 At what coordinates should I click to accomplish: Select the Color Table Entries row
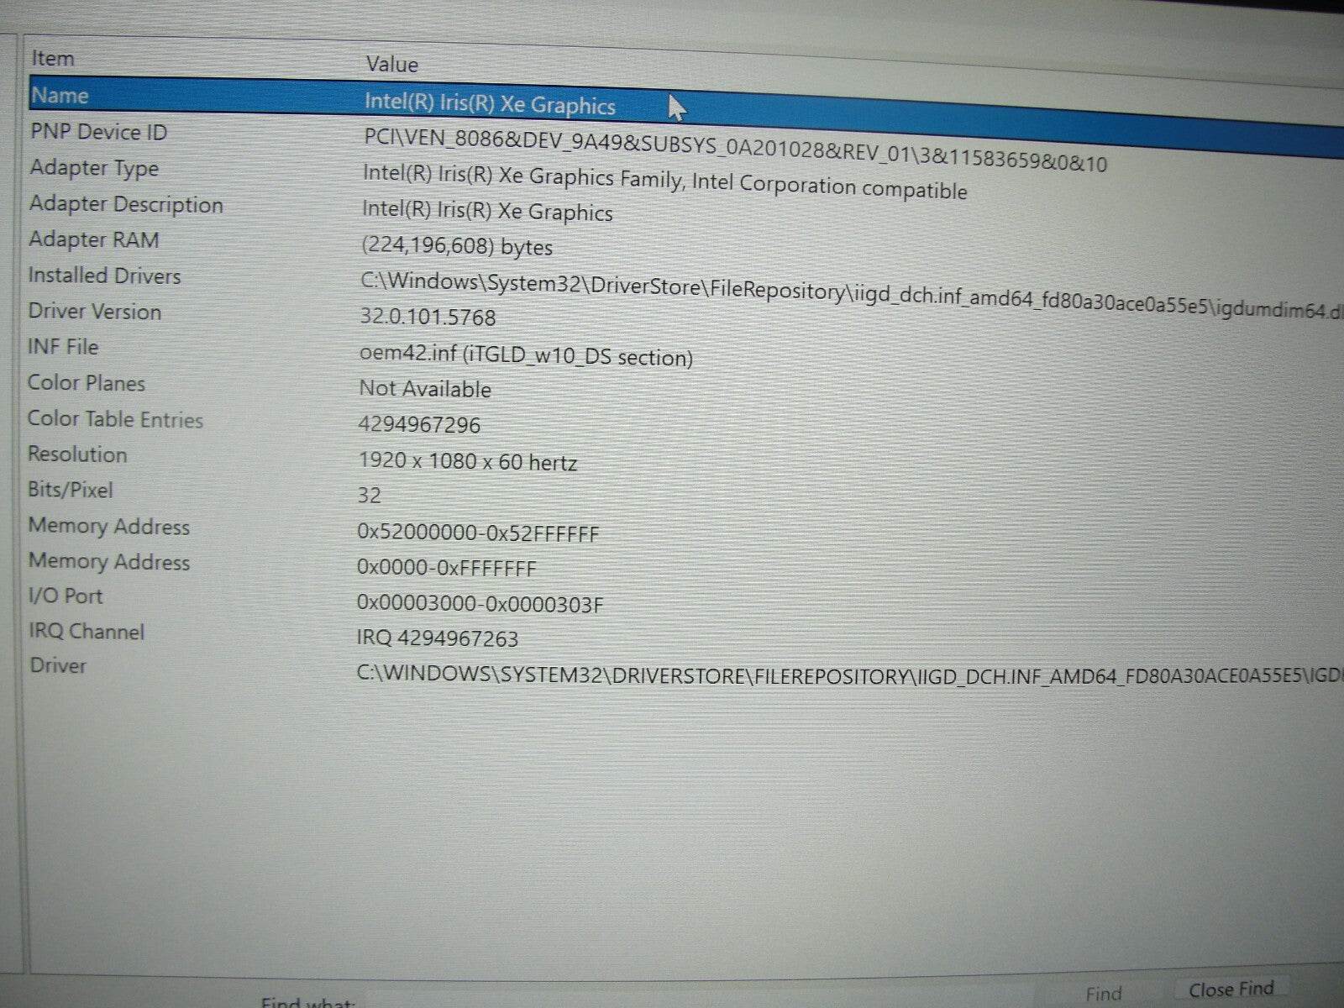(336, 420)
